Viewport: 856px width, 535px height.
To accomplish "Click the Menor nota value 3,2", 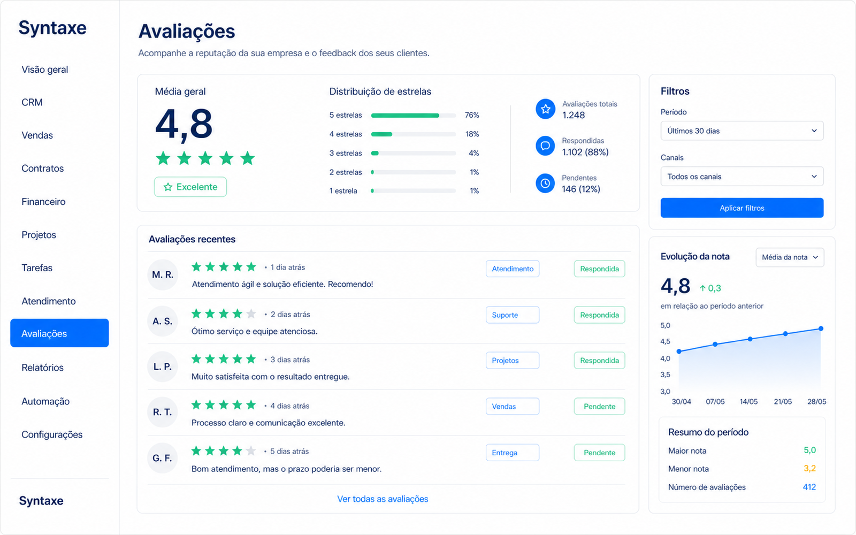I will pyautogui.click(x=810, y=469).
